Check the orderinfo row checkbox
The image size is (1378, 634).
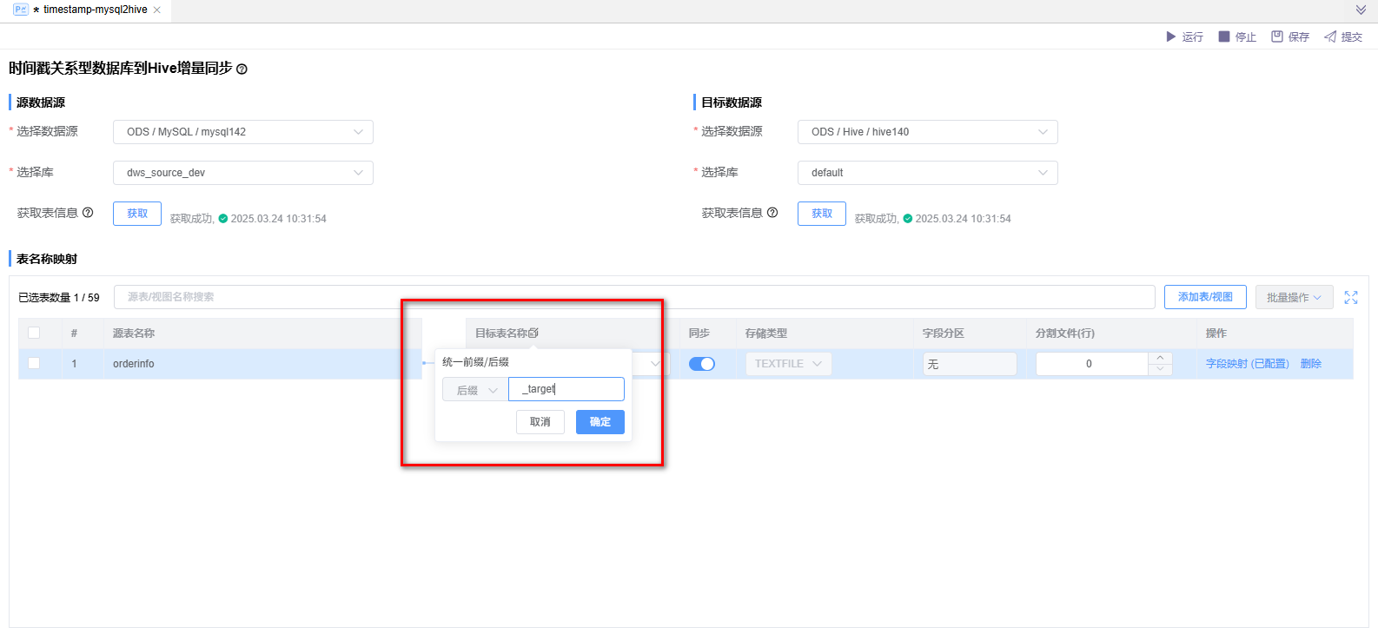pos(34,363)
